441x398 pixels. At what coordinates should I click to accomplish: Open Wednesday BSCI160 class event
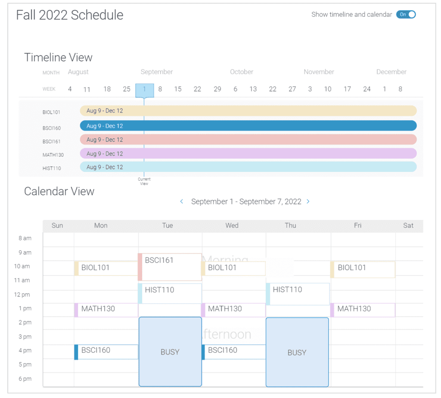(234, 352)
